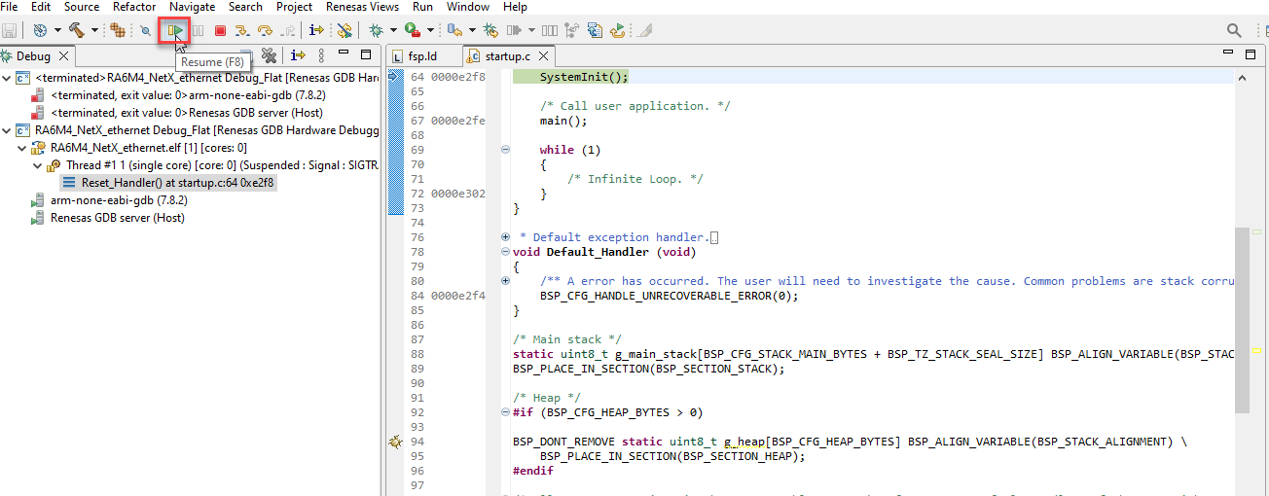This screenshot has width=1269, height=496.
Task: Collapse the Thread #1 tree node
Action: pyautogui.click(x=38, y=165)
